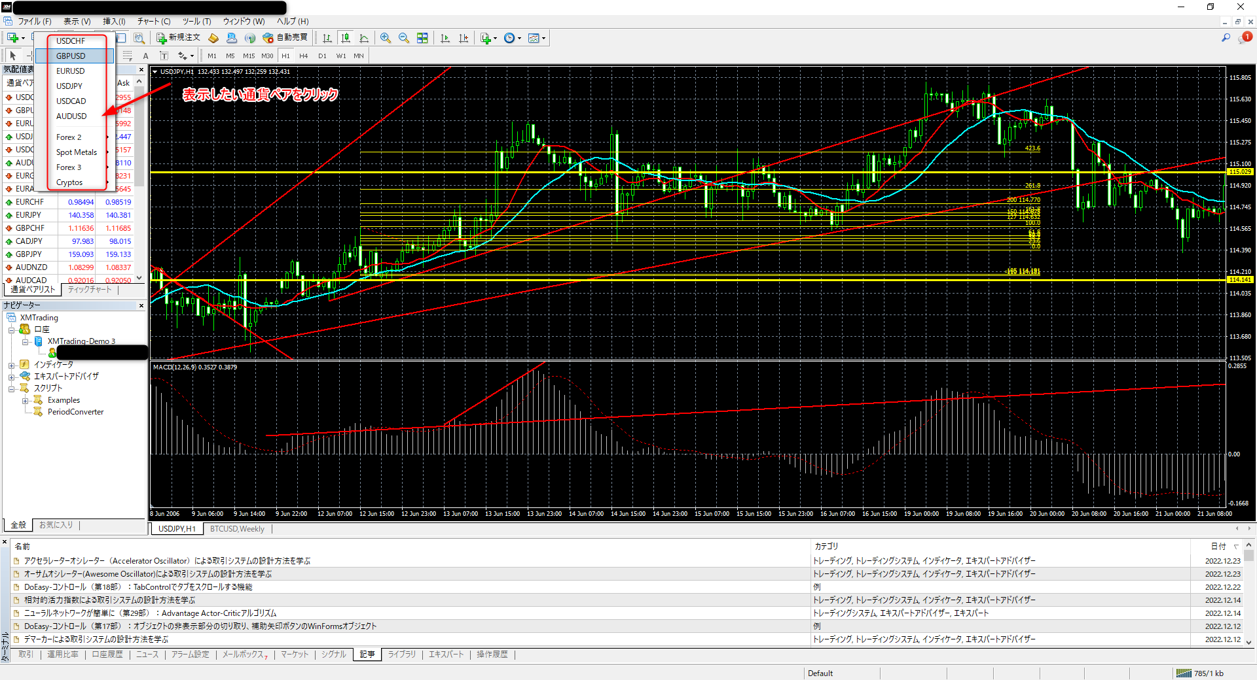This screenshot has width=1257, height=680.
Task: Expand the インディケータ tree node
Action: click(11, 365)
